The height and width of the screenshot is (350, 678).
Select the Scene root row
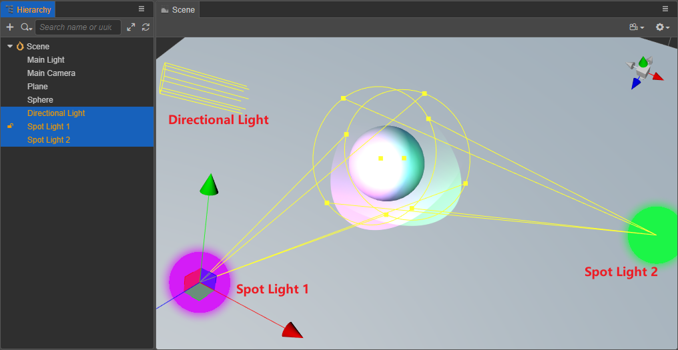click(77, 46)
